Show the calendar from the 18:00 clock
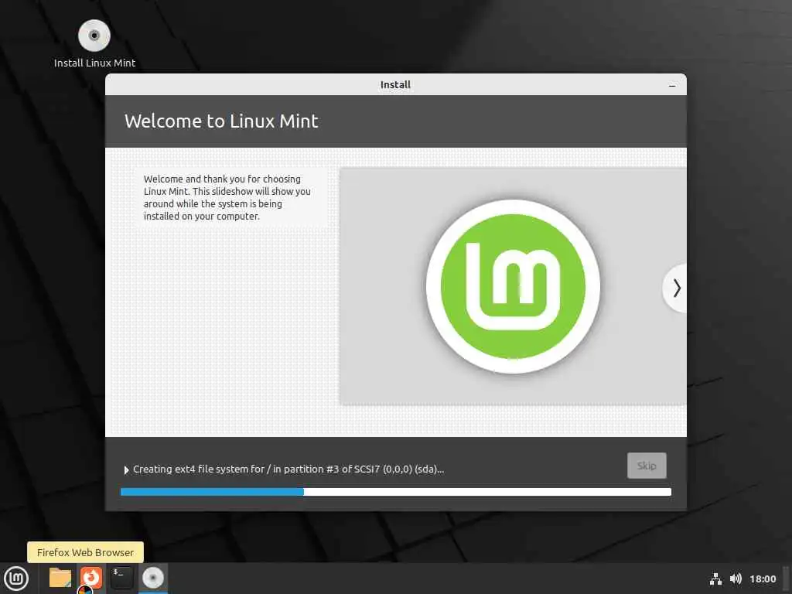Image resolution: width=792 pixels, height=594 pixels. point(763,579)
